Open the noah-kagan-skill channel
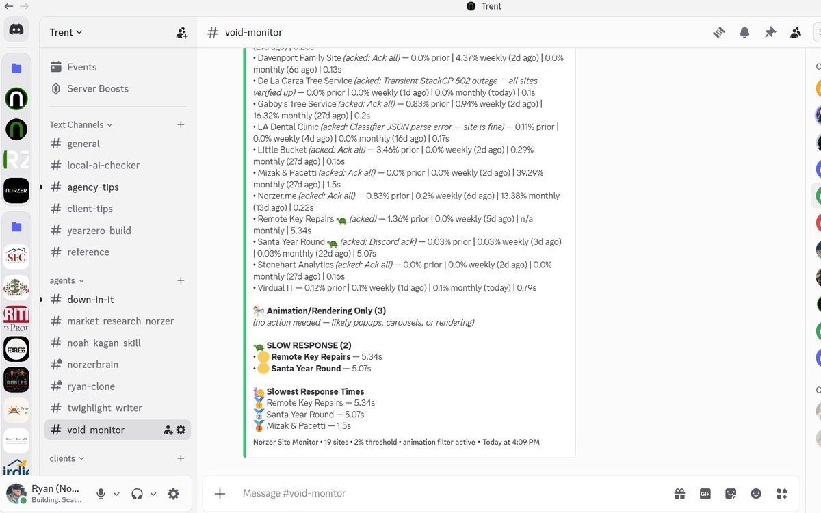 coord(118,343)
